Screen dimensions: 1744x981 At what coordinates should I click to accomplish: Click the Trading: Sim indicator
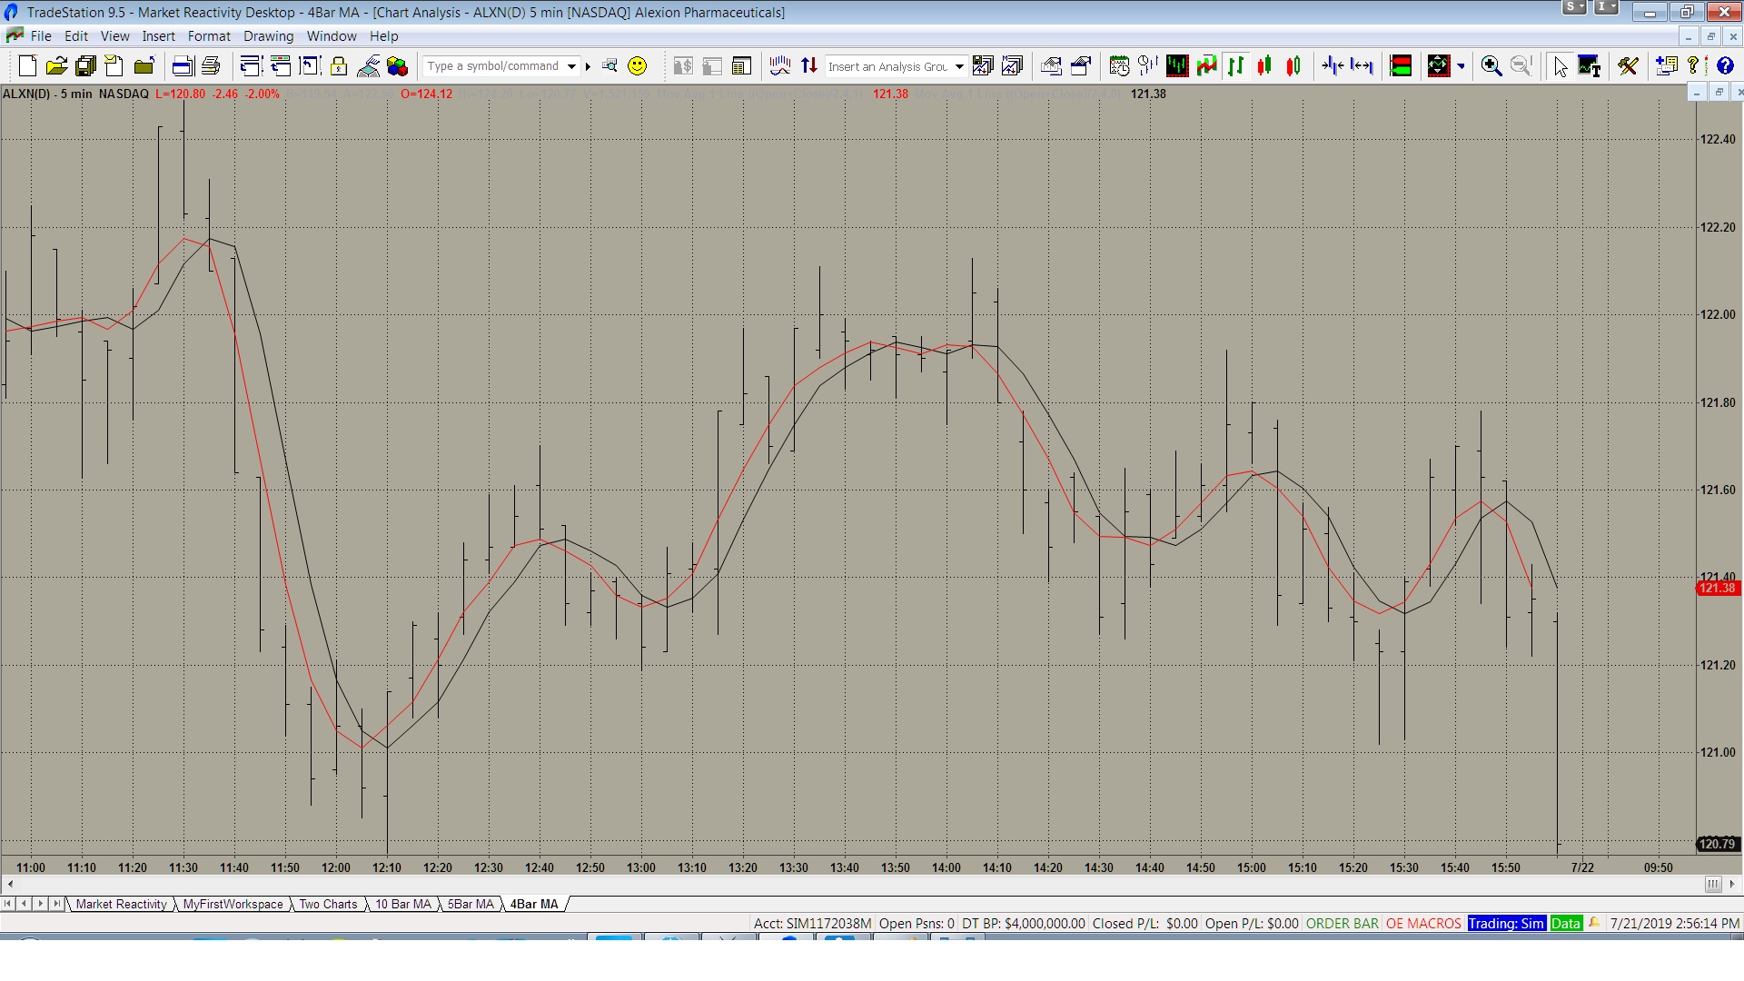point(1505,924)
